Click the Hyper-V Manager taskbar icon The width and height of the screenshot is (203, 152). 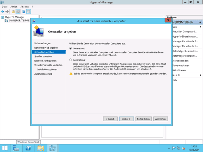[52, 148]
